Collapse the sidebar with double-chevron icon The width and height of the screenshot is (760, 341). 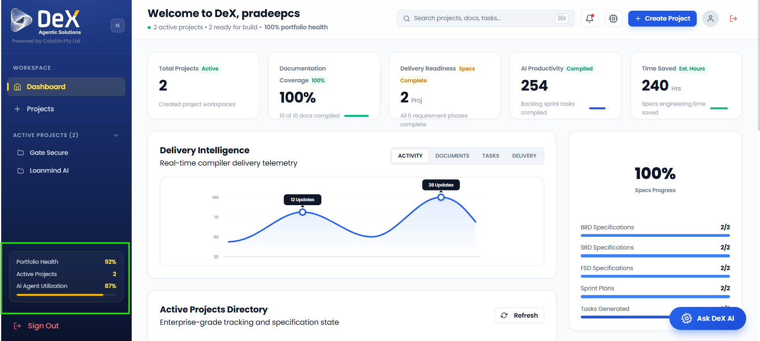coord(118,25)
